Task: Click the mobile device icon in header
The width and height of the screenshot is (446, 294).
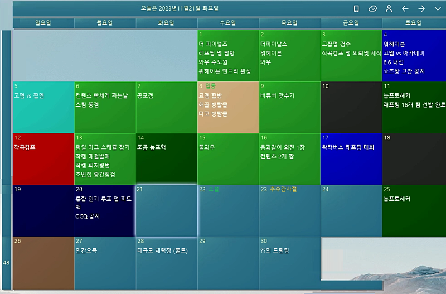Action: pos(356,9)
